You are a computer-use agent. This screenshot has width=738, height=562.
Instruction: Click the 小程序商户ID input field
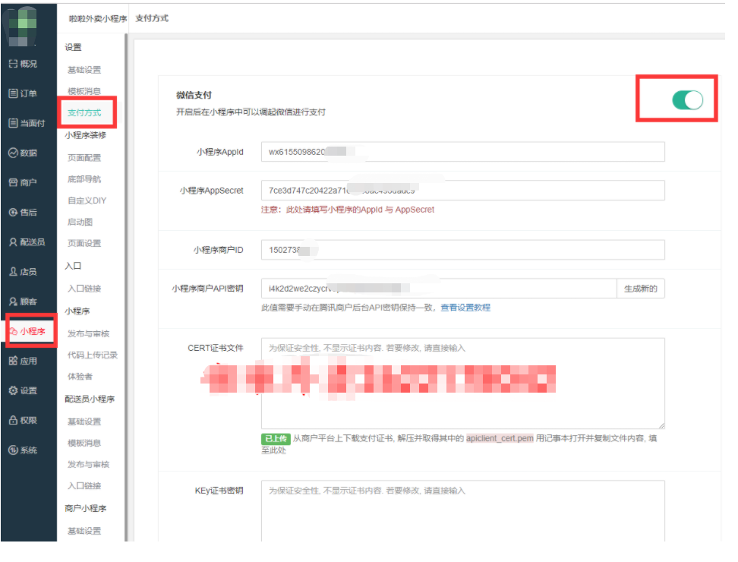pos(462,250)
